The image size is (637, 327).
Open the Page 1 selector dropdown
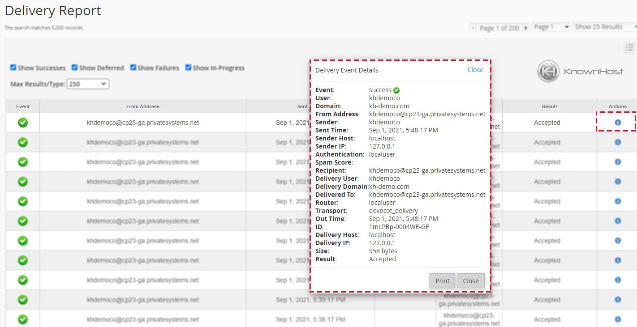[x=551, y=27]
